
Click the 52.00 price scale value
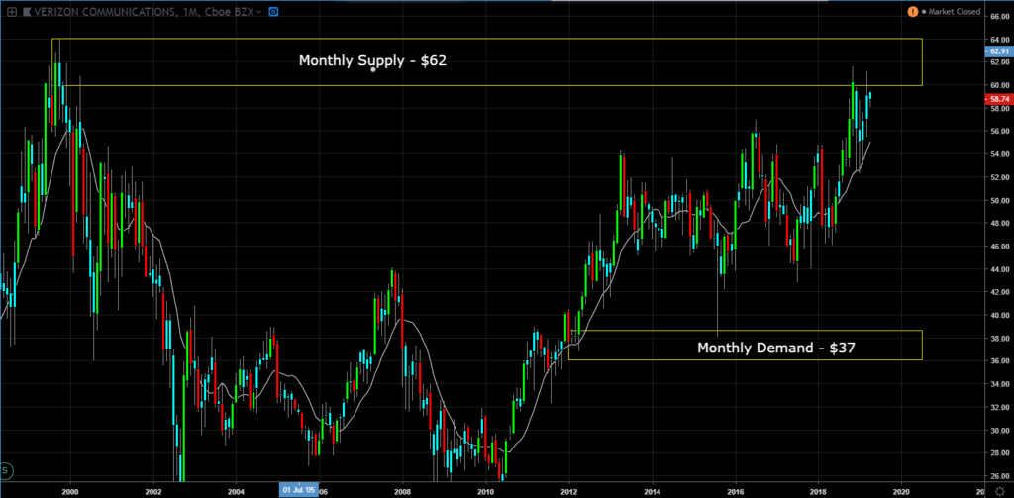point(999,177)
